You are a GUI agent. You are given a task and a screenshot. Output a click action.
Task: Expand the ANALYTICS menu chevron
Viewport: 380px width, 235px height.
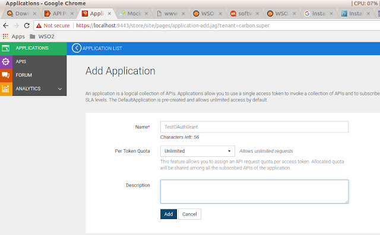[60, 89]
